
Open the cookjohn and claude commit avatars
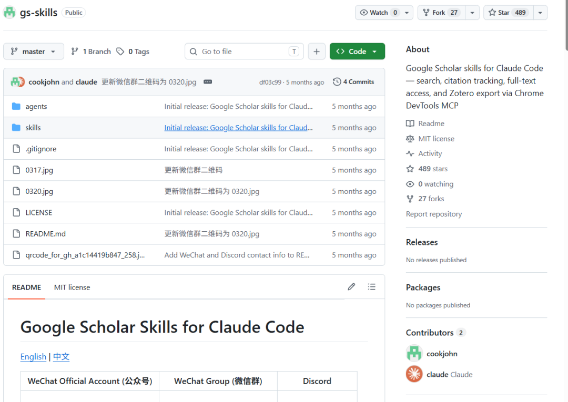[18, 82]
